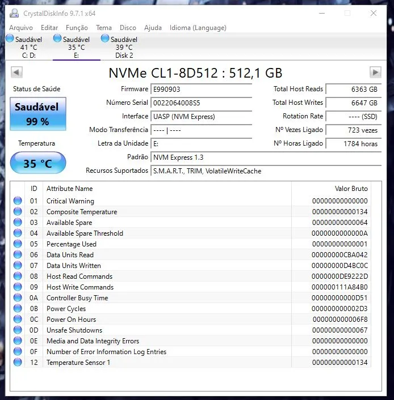Click the Padrão field NVM Express 1.3
This screenshot has width=394, height=400.
(x=266, y=158)
